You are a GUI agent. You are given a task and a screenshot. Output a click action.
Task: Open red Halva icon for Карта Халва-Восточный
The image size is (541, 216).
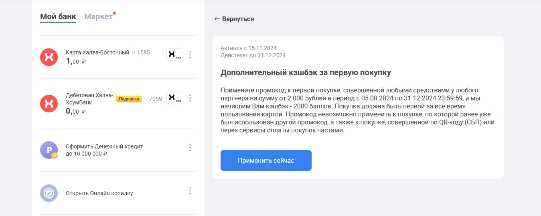point(49,57)
